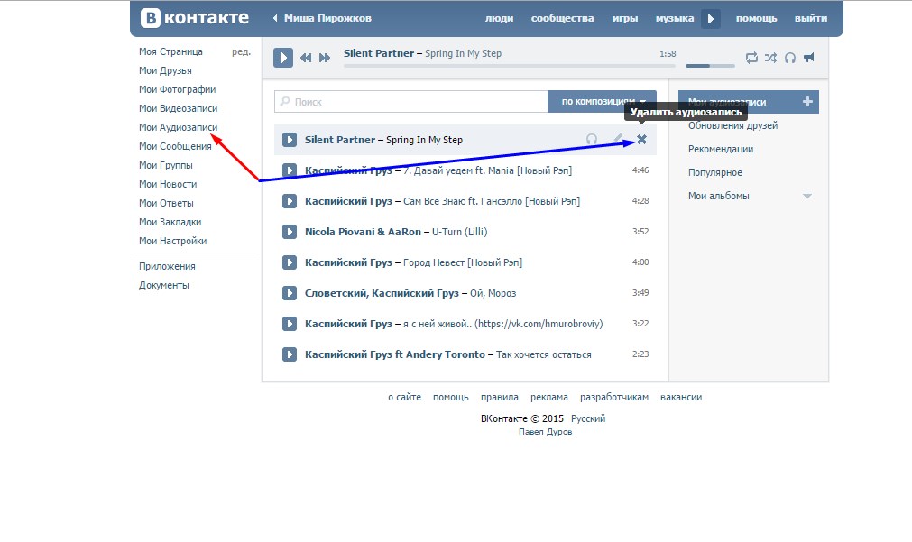
Task: Open Приложения in the sidebar
Action: pyautogui.click(x=167, y=266)
